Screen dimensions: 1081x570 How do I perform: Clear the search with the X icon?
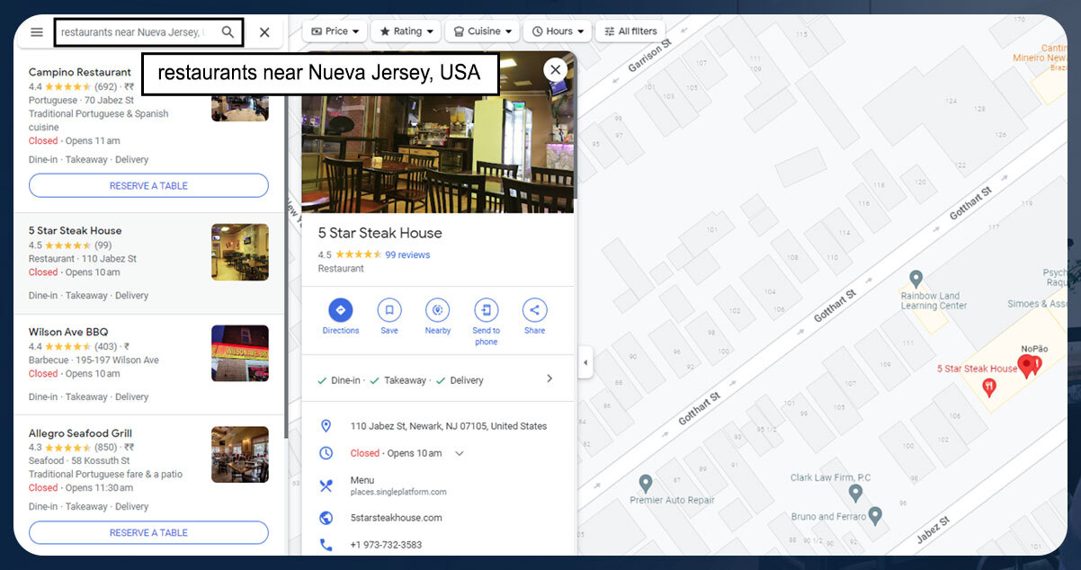point(264,32)
